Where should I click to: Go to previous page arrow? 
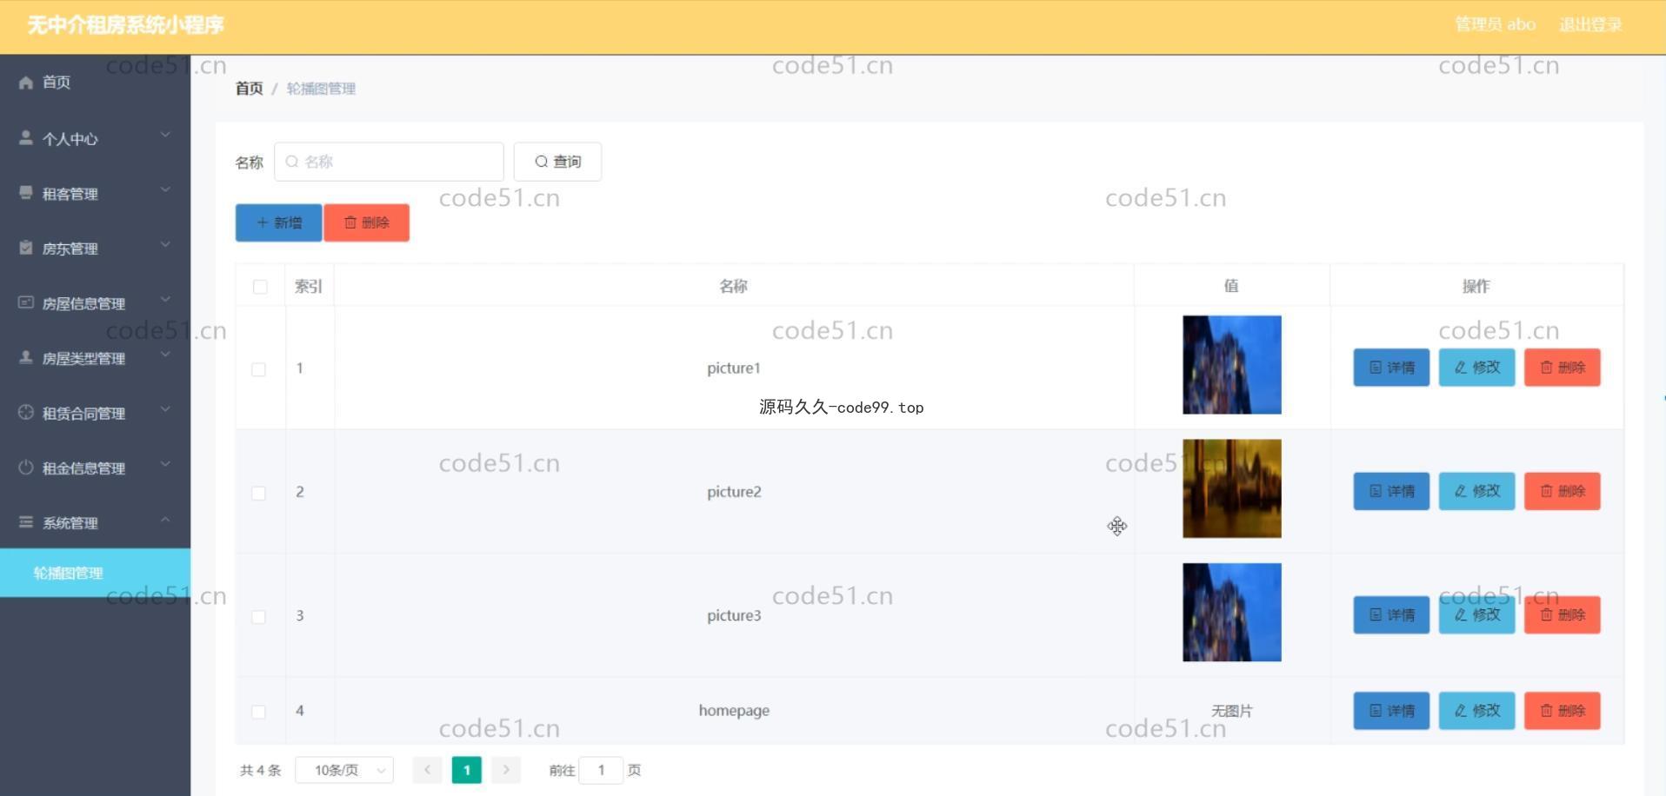pyautogui.click(x=427, y=770)
